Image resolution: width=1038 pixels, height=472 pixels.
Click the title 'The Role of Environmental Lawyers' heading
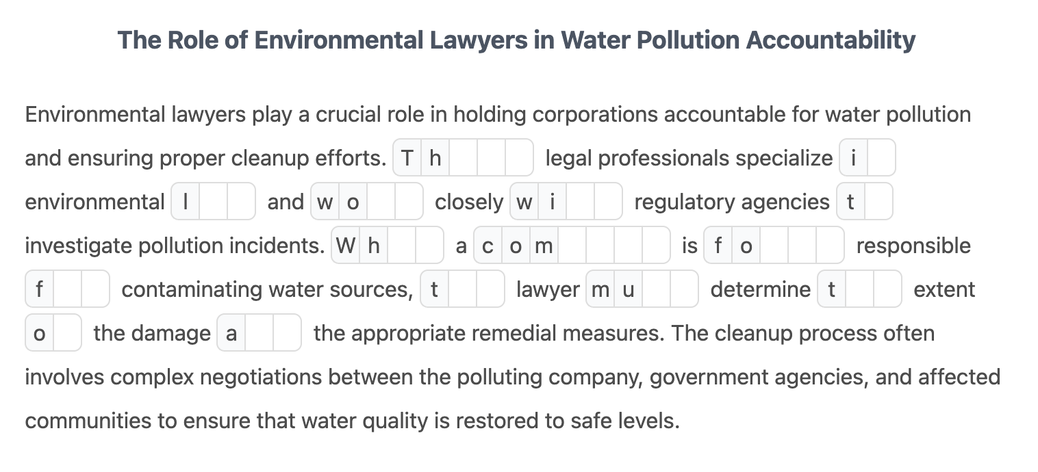(x=516, y=40)
